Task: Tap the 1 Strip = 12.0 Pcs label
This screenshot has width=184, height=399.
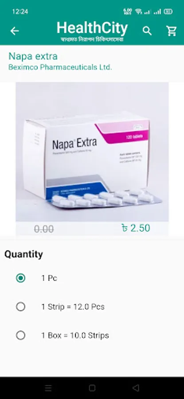Action: [73, 307]
